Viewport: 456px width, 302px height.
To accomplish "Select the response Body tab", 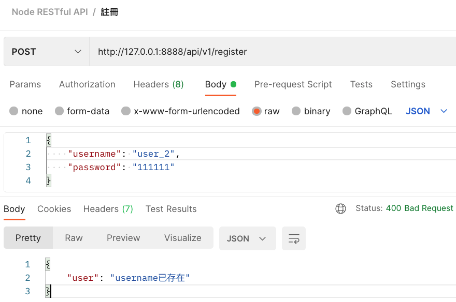I will coord(15,209).
